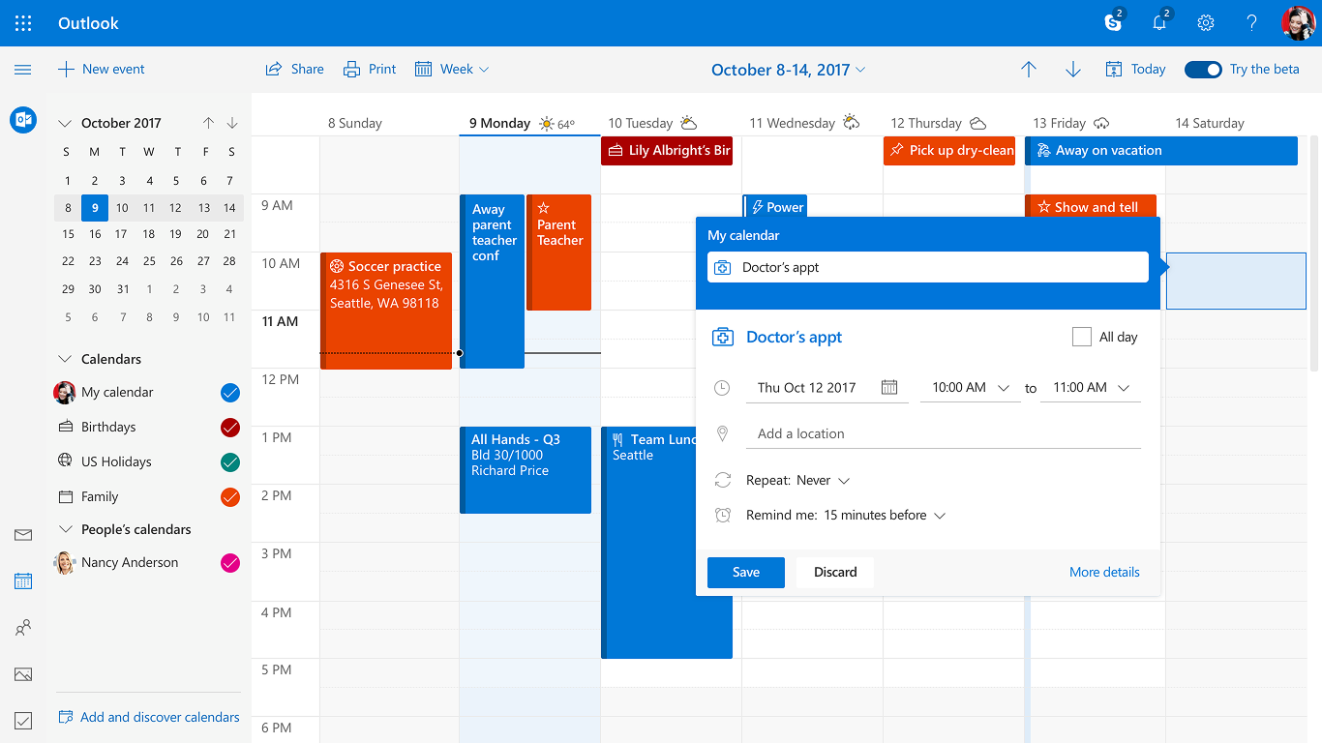The image size is (1322, 743).
Task: Open settings gear in header
Action: click(x=1206, y=23)
